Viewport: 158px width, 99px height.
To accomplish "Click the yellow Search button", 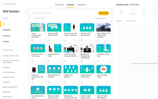I will 103,13.
